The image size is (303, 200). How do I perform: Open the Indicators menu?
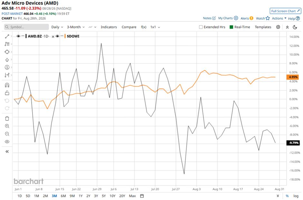(109, 27)
